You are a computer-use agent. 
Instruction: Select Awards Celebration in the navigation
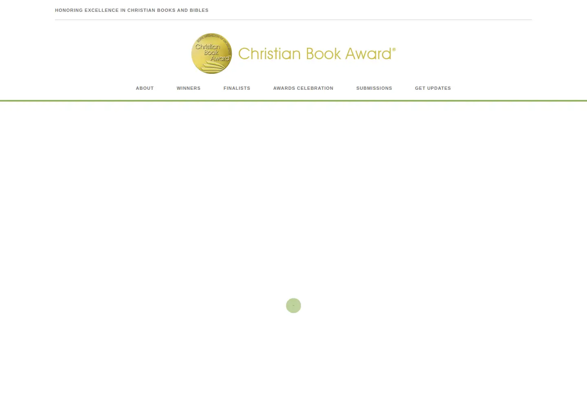[303, 88]
